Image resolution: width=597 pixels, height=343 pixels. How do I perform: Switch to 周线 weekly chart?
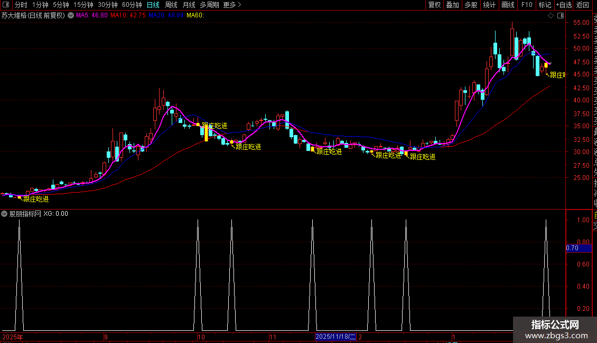click(171, 5)
